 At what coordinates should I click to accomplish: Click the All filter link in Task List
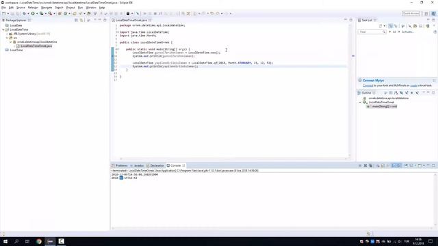[394, 32]
